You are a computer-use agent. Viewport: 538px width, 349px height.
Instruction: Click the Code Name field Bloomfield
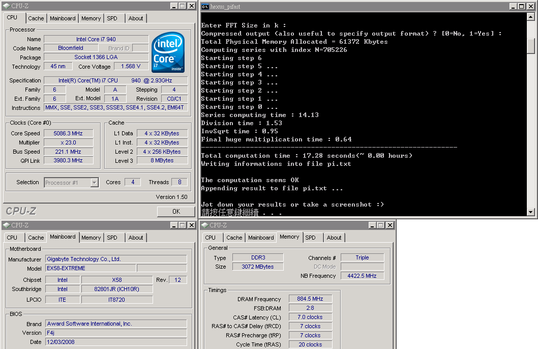[71, 48]
